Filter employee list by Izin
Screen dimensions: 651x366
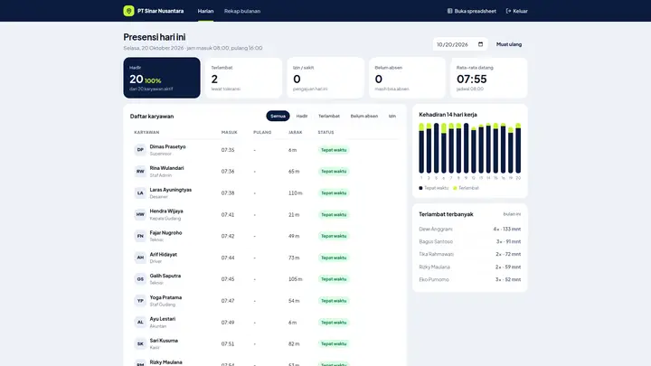(392, 117)
